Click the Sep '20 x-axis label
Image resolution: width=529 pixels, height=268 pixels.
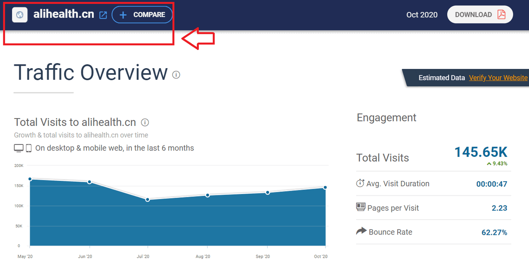coord(263,257)
